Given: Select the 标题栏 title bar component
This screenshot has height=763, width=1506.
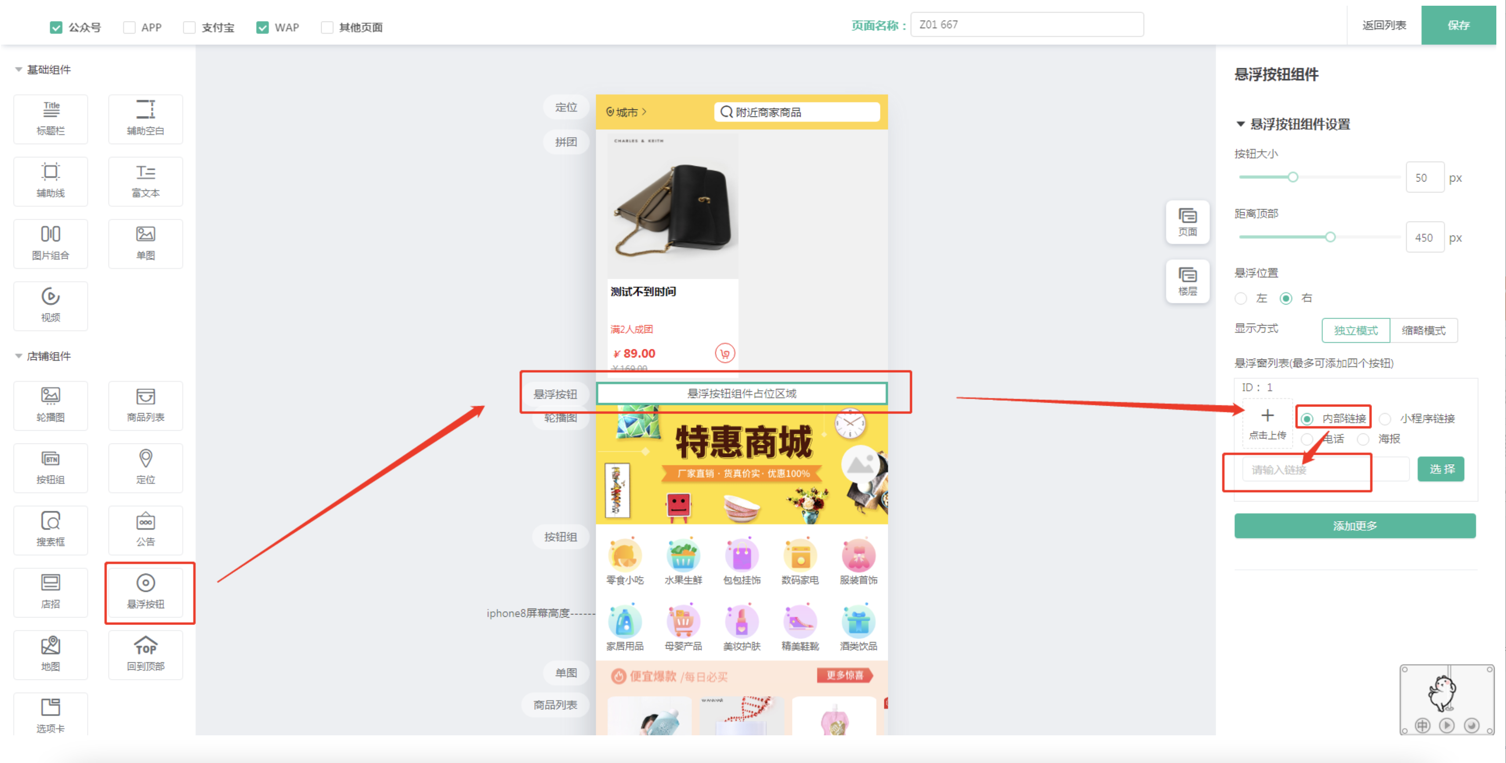Looking at the screenshot, I should pyautogui.click(x=51, y=119).
